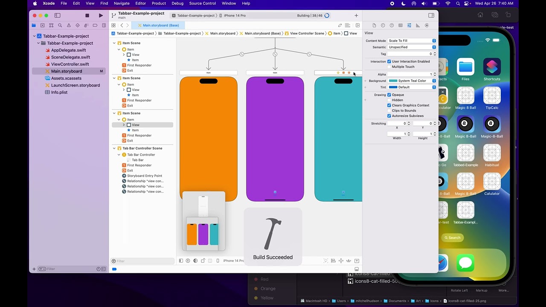Go forward in the editor history
Image resolution: width=546 pixels, height=307 pixels.
click(x=127, y=25)
